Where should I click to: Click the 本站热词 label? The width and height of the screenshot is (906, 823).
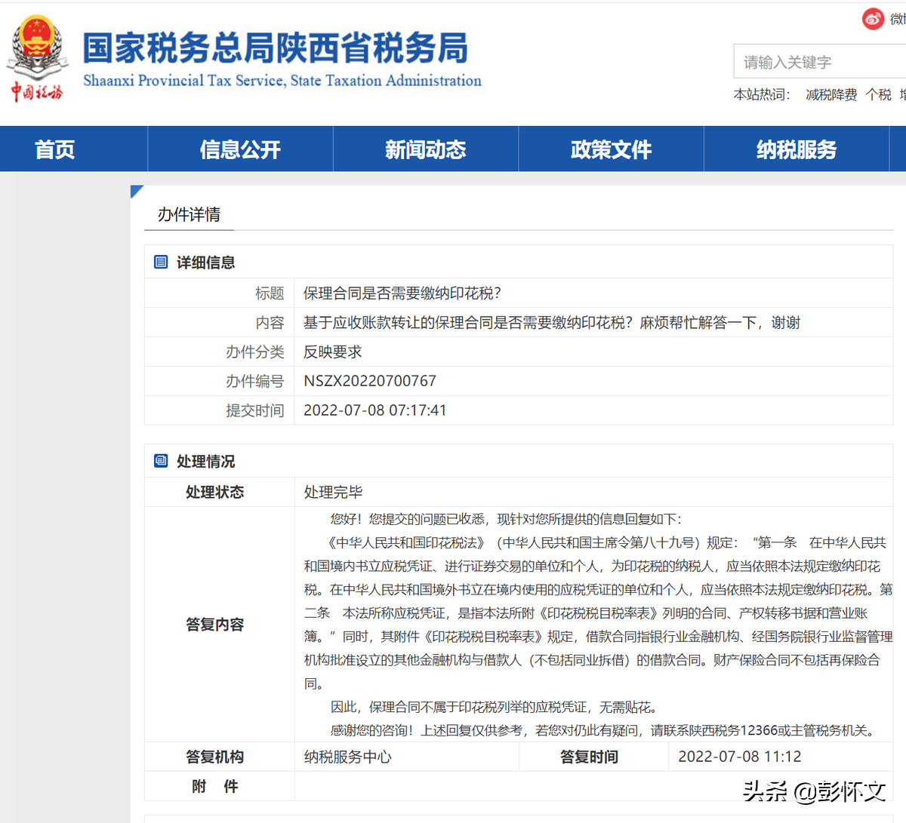(761, 95)
